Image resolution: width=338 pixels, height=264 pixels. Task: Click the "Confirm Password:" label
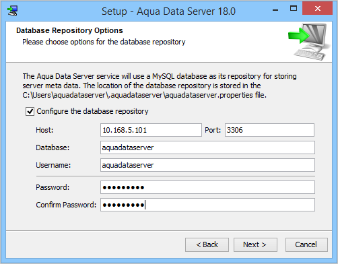(x=66, y=205)
